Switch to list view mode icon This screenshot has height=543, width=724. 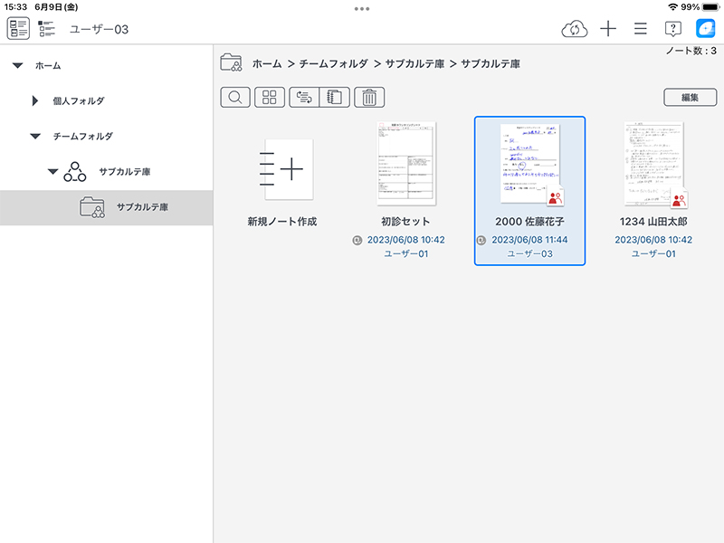point(47,29)
